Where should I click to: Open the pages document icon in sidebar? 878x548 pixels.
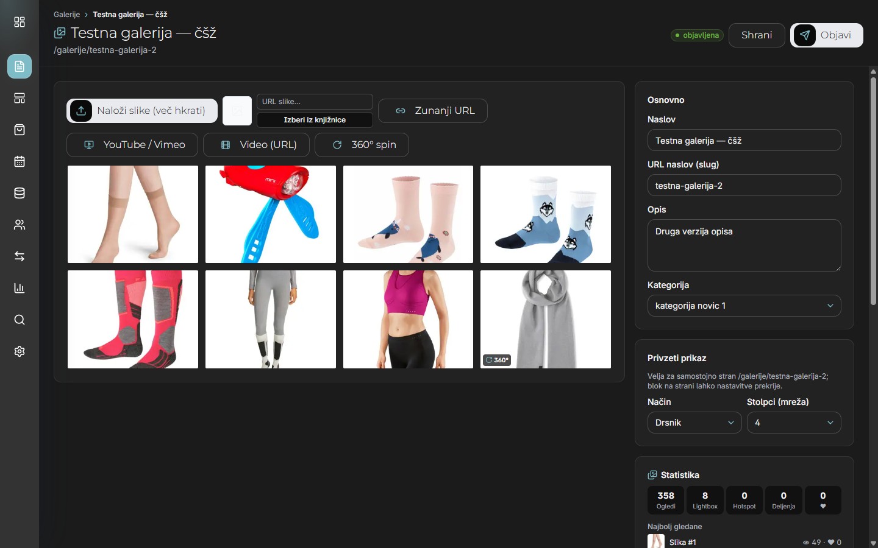[x=20, y=66]
